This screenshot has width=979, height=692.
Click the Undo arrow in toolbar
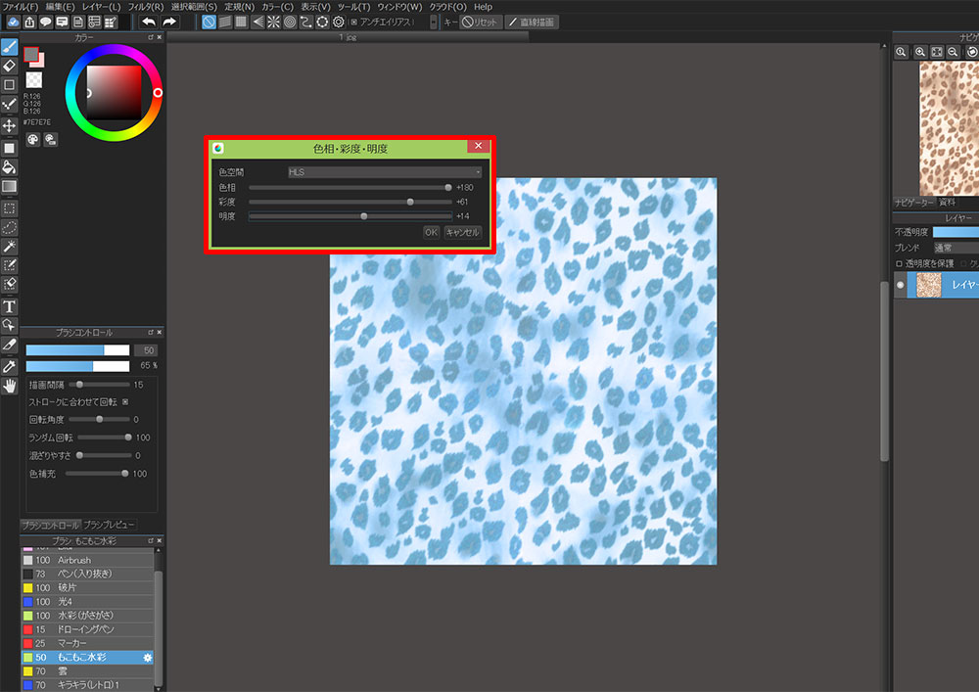tap(148, 22)
